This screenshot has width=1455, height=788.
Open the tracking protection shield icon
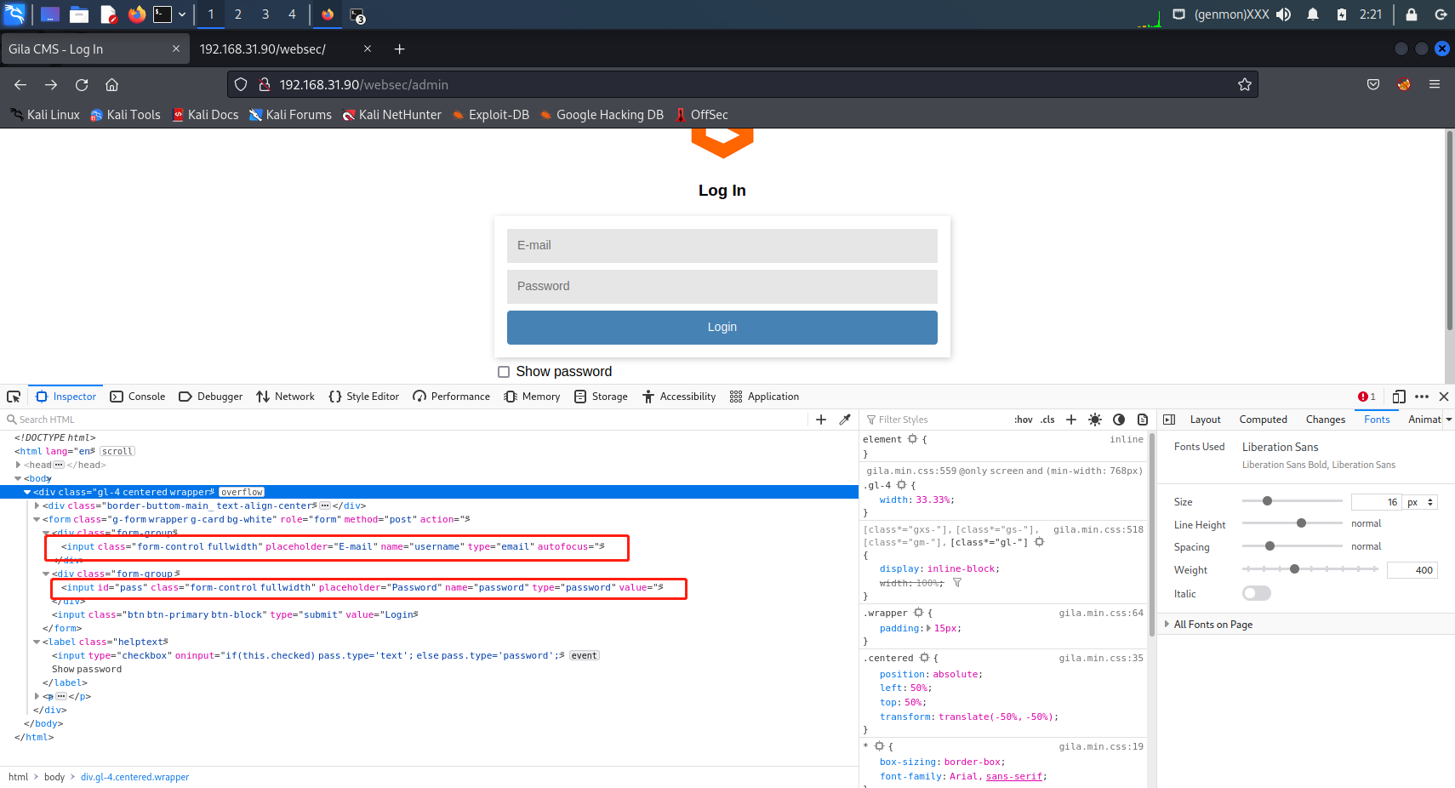pyautogui.click(x=241, y=84)
